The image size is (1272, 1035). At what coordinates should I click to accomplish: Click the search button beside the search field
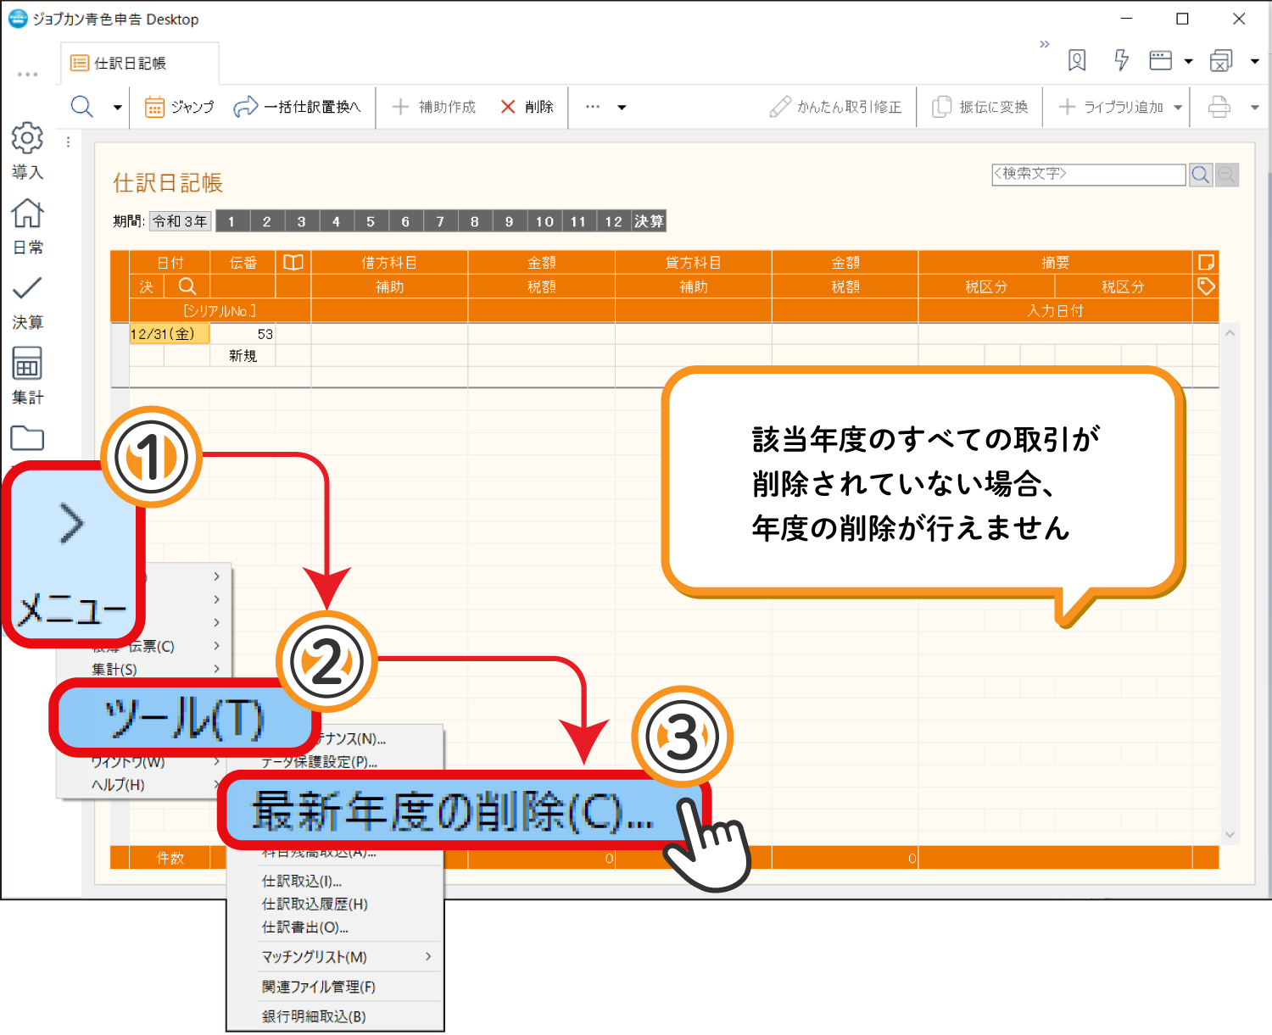coord(1201,175)
